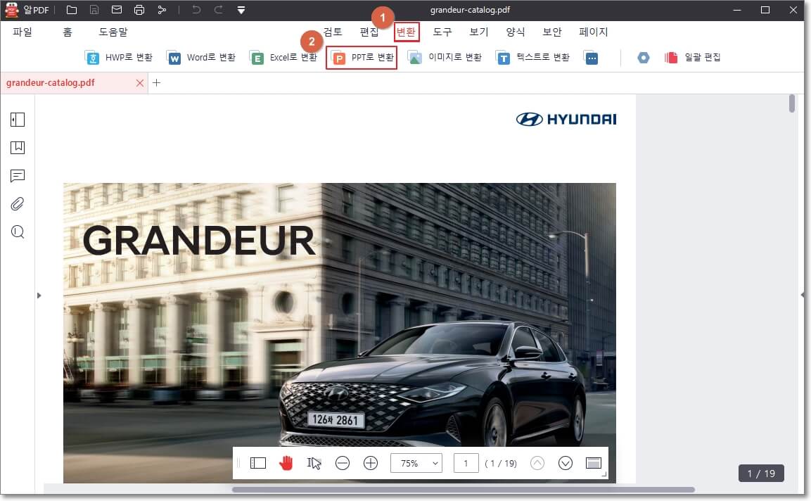Open file with folder icon in title bar
Image resolution: width=811 pixels, height=501 pixels.
pyautogui.click(x=72, y=10)
